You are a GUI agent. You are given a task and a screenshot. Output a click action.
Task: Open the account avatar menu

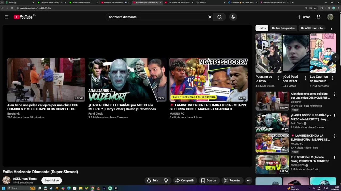[x=330, y=17]
